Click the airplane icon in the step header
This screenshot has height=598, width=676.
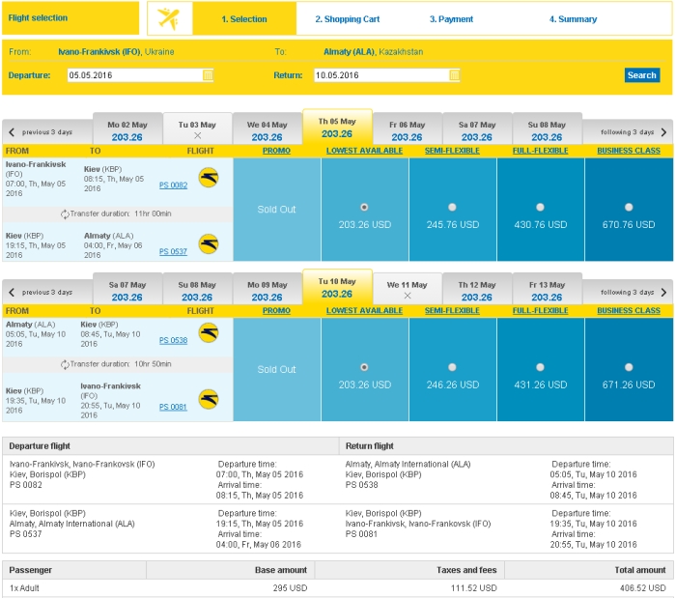pos(169,18)
